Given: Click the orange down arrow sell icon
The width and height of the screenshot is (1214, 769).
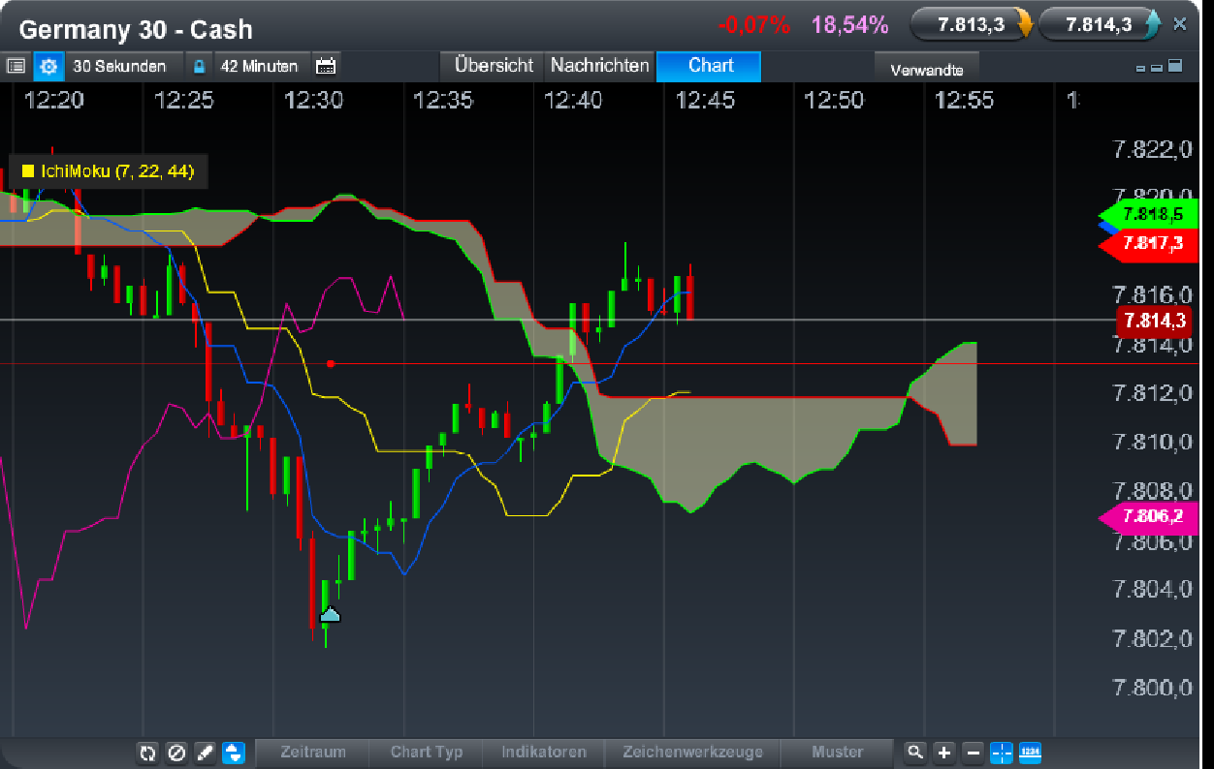Looking at the screenshot, I should [x=1024, y=24].
